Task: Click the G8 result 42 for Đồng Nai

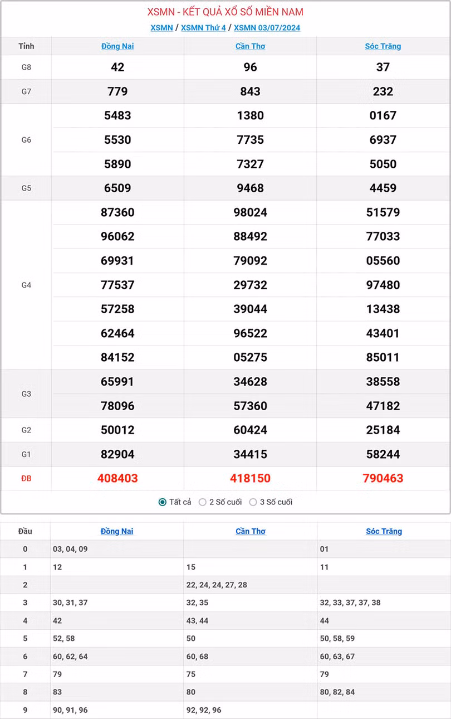Action: [117, 67]
